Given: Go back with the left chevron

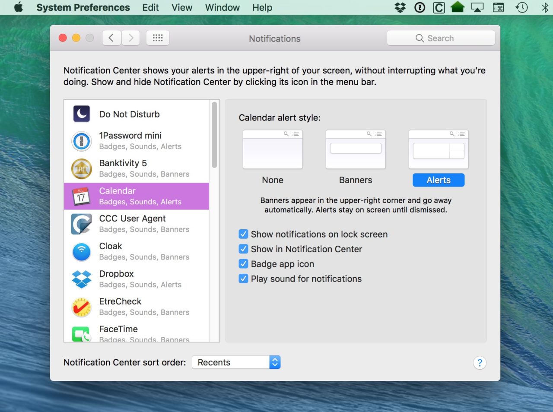Looking at the screenshot, I should tap(111, 38).
